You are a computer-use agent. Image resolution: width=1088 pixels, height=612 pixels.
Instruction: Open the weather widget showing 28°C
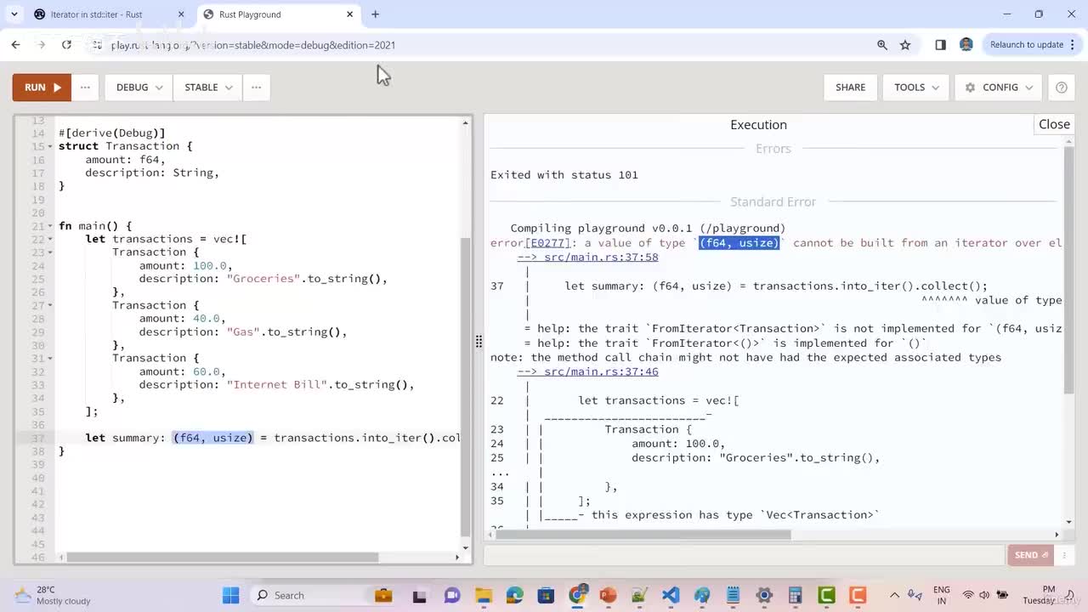pos(53,595)
